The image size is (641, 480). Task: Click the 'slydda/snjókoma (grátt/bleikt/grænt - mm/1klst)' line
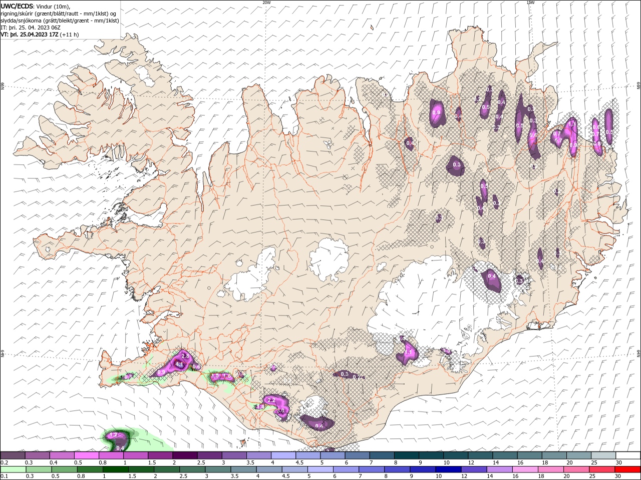pos(60,20)
